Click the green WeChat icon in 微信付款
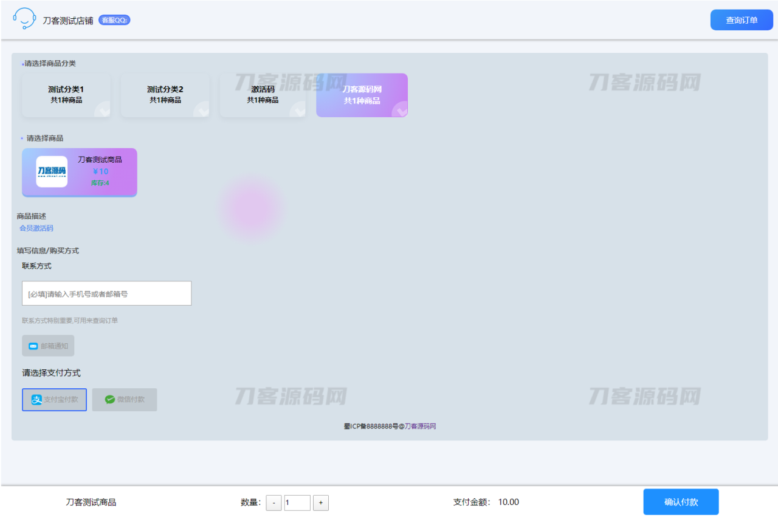Image resolution: width=778 pixels, height=517 pixels. tap(109, 400)
